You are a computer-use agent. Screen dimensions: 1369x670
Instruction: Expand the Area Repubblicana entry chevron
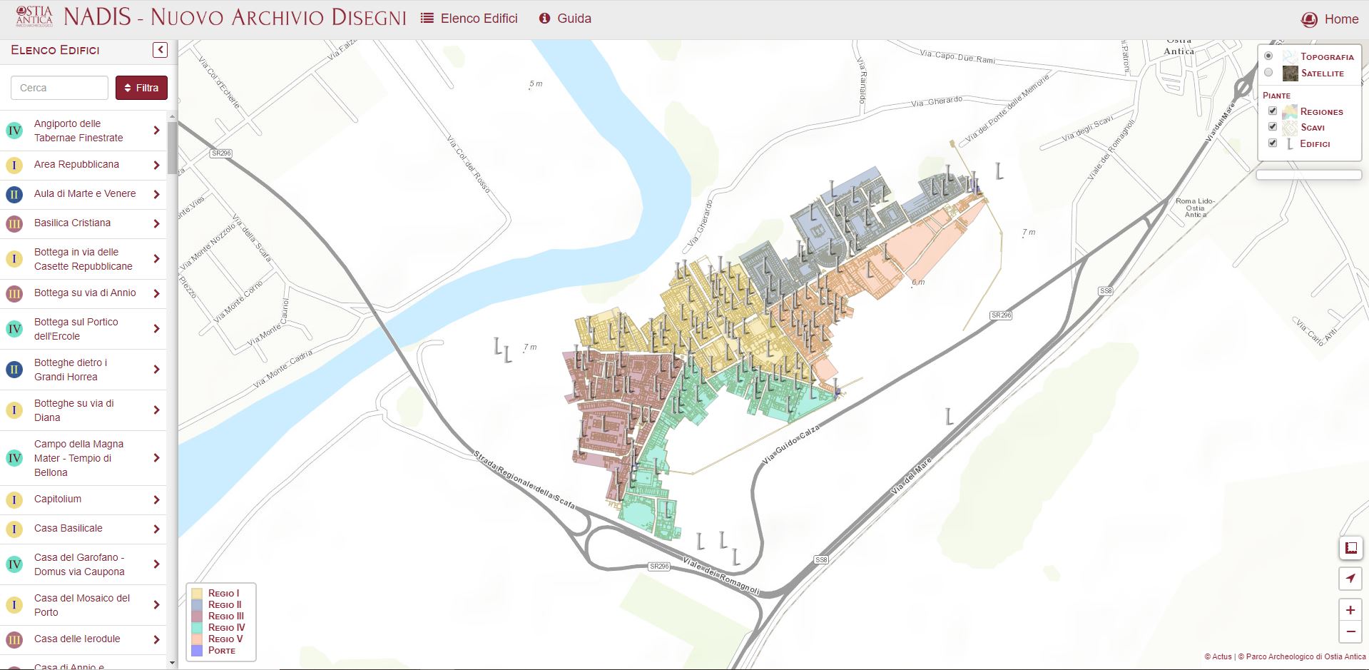click(156, 165)
